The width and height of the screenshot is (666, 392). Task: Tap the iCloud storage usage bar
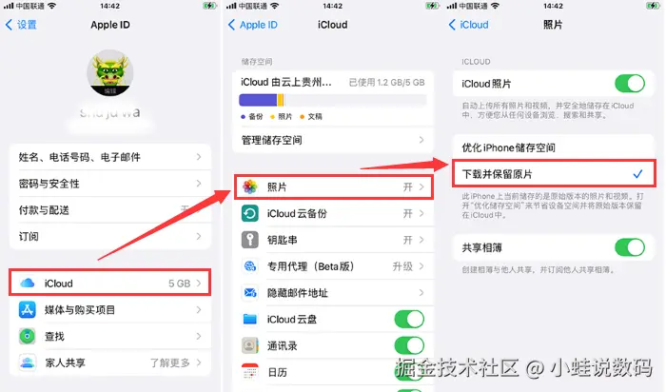coord(333,100)
